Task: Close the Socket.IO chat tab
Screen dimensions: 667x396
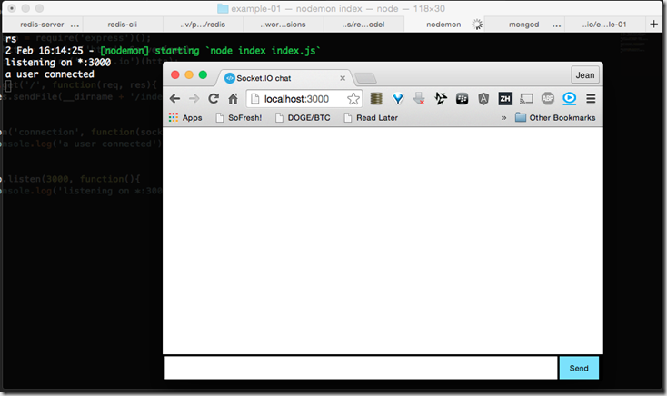Action: (x=343, y=78)
